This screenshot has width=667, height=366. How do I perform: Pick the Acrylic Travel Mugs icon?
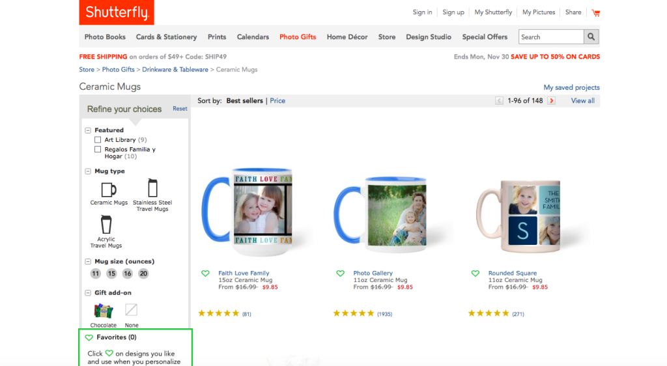106,225
